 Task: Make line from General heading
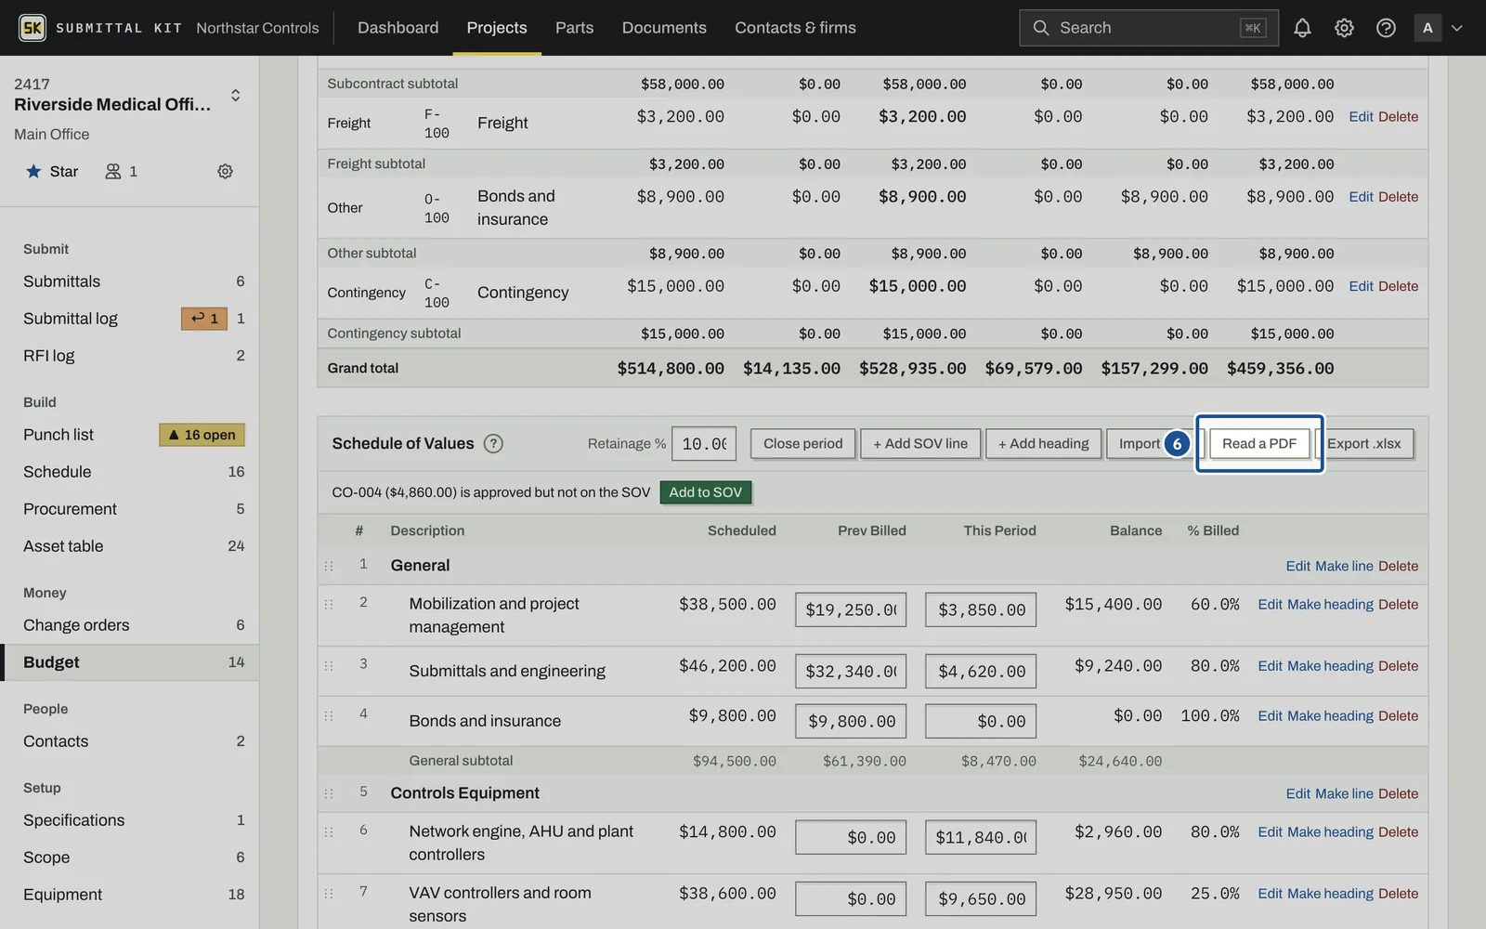tap(1344, 566)
